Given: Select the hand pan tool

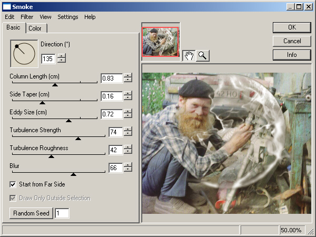Looking at the screenshot, I should click(x=189, y=56).
